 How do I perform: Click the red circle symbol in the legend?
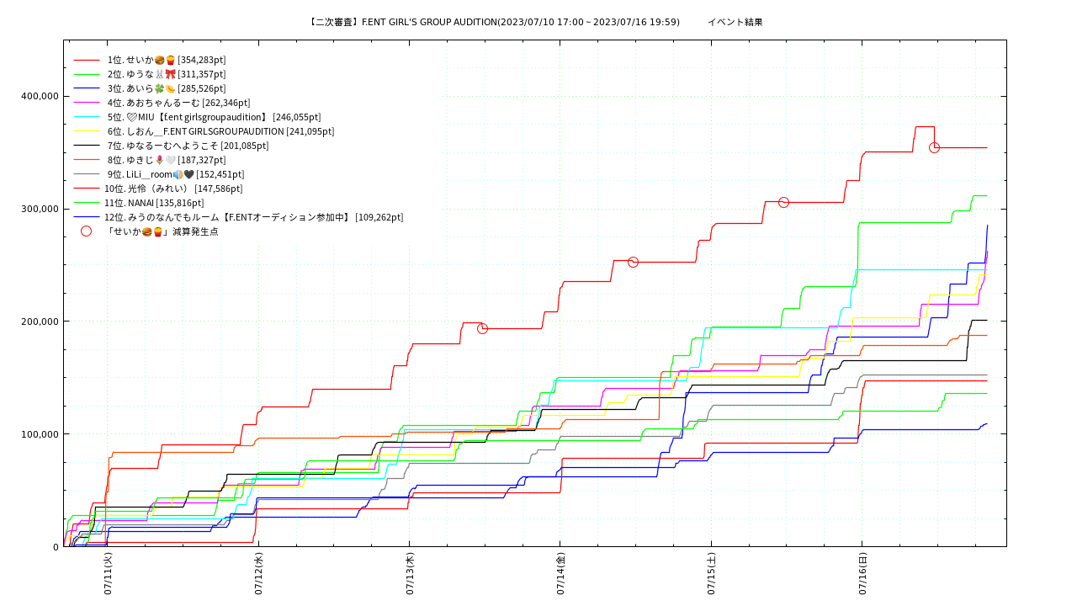(86, 231)
